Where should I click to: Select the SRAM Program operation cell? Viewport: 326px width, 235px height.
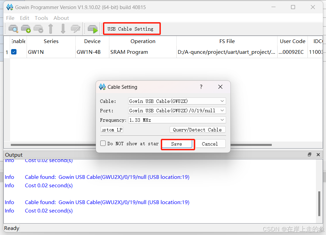click(x=143, y=52)
